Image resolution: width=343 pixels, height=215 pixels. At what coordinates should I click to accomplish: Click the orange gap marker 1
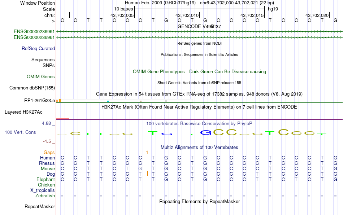(147, 152)
